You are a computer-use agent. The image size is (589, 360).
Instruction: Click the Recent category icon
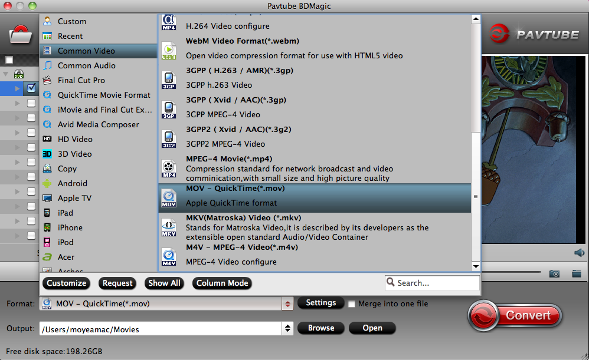pos(47,36)
